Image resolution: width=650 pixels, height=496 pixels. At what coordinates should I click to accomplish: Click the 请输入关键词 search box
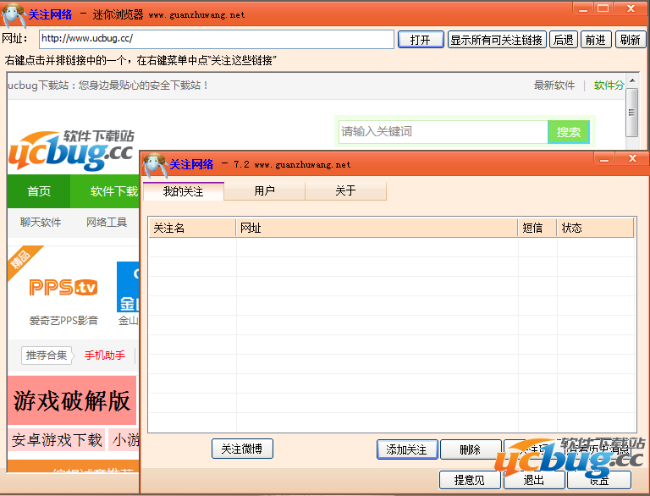click(443, 132)
